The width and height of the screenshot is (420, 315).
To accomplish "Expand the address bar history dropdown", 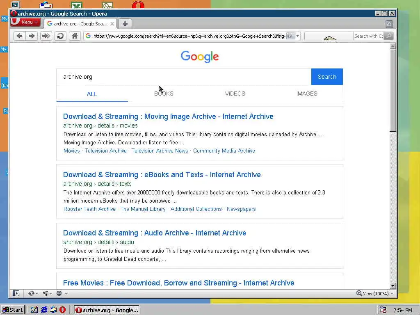I will tap(298, 36).
